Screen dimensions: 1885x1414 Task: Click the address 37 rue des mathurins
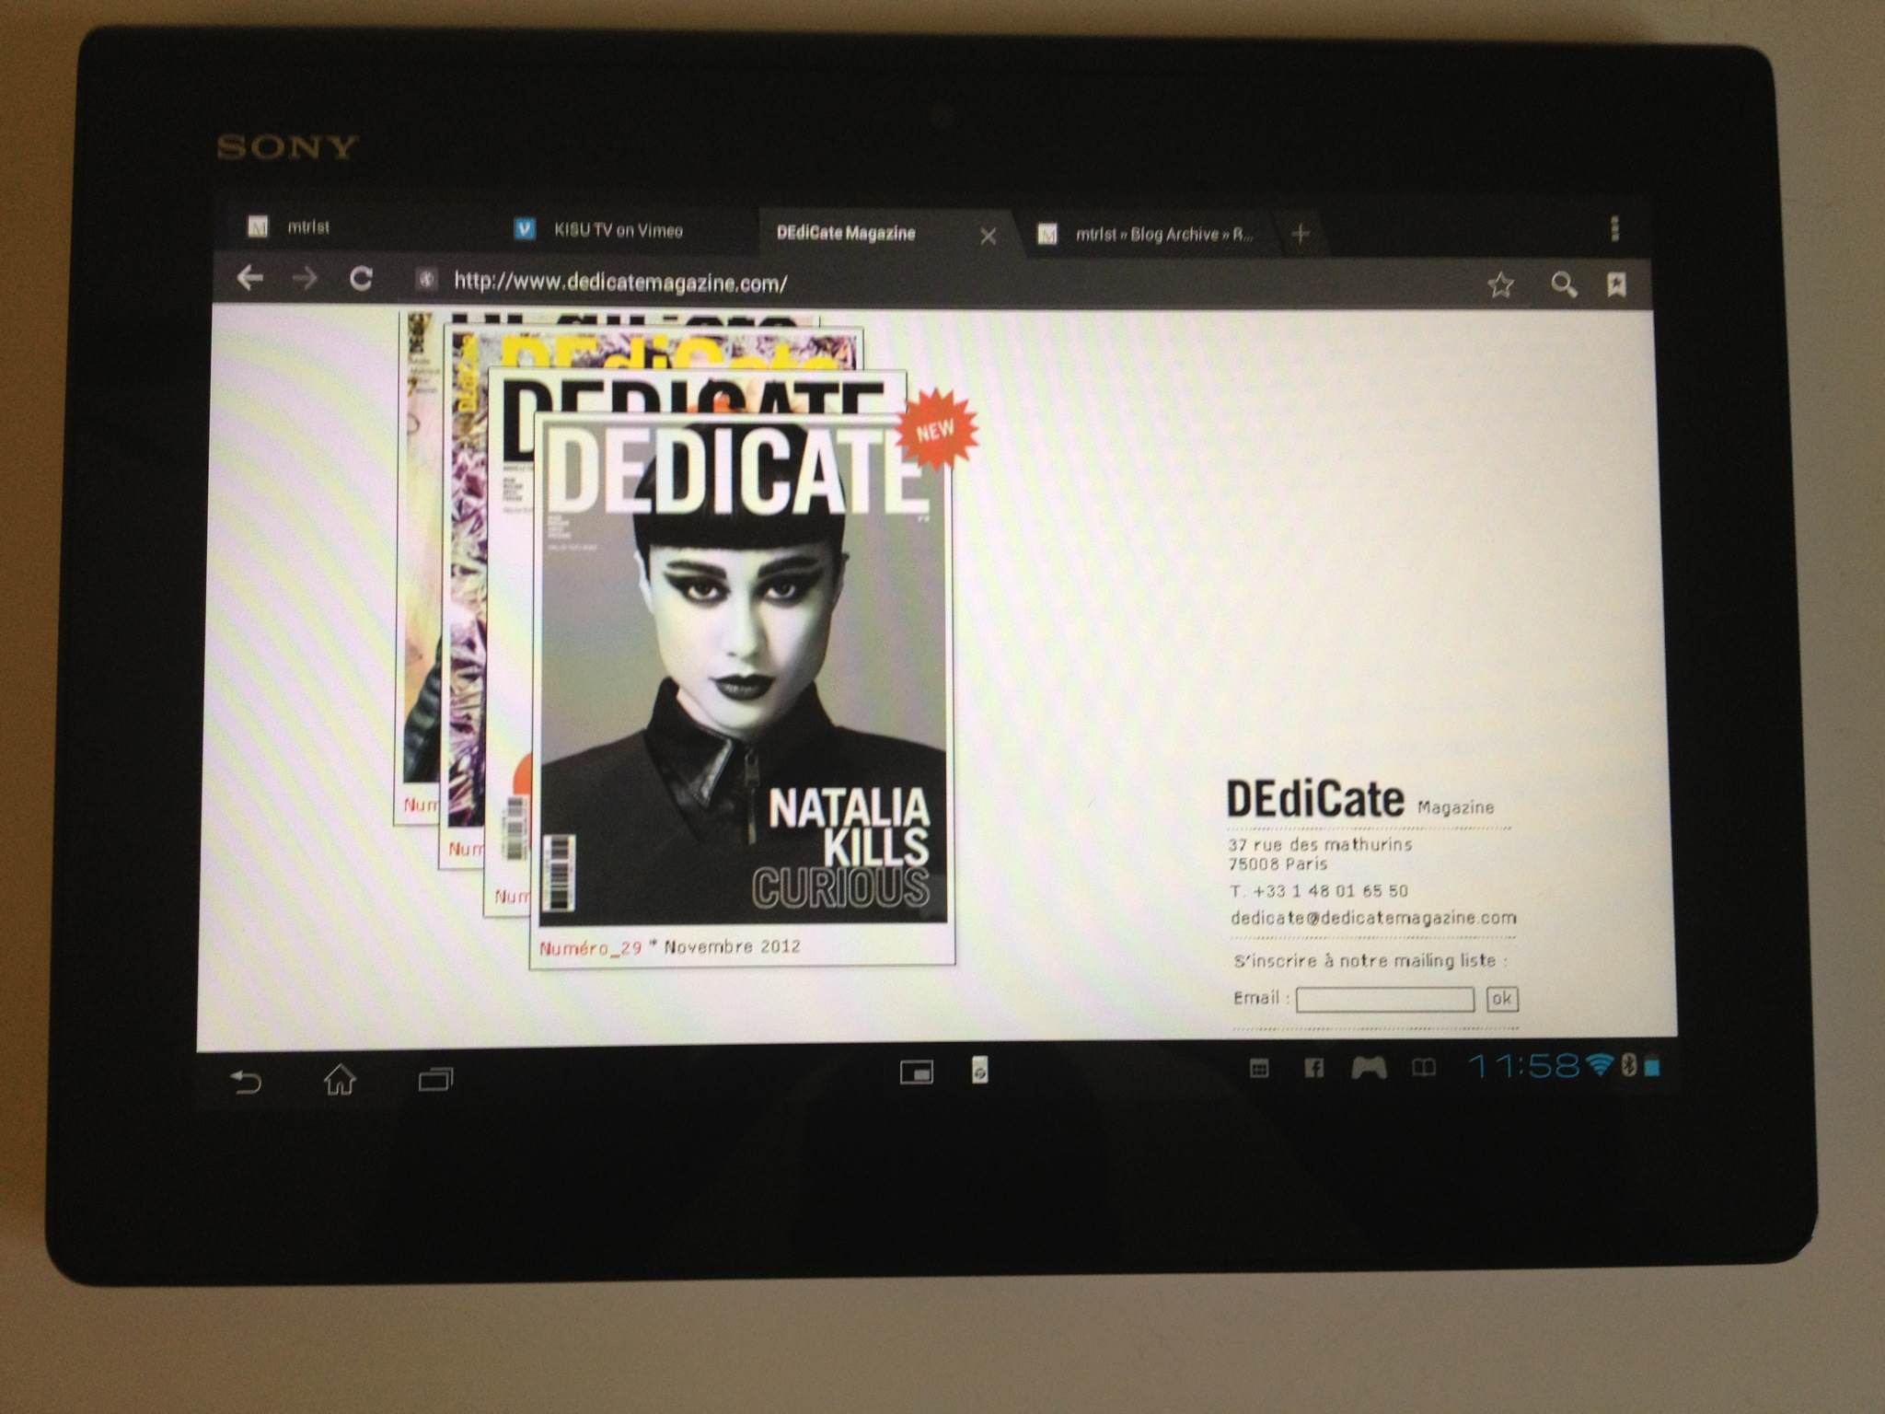point(1319,844)
